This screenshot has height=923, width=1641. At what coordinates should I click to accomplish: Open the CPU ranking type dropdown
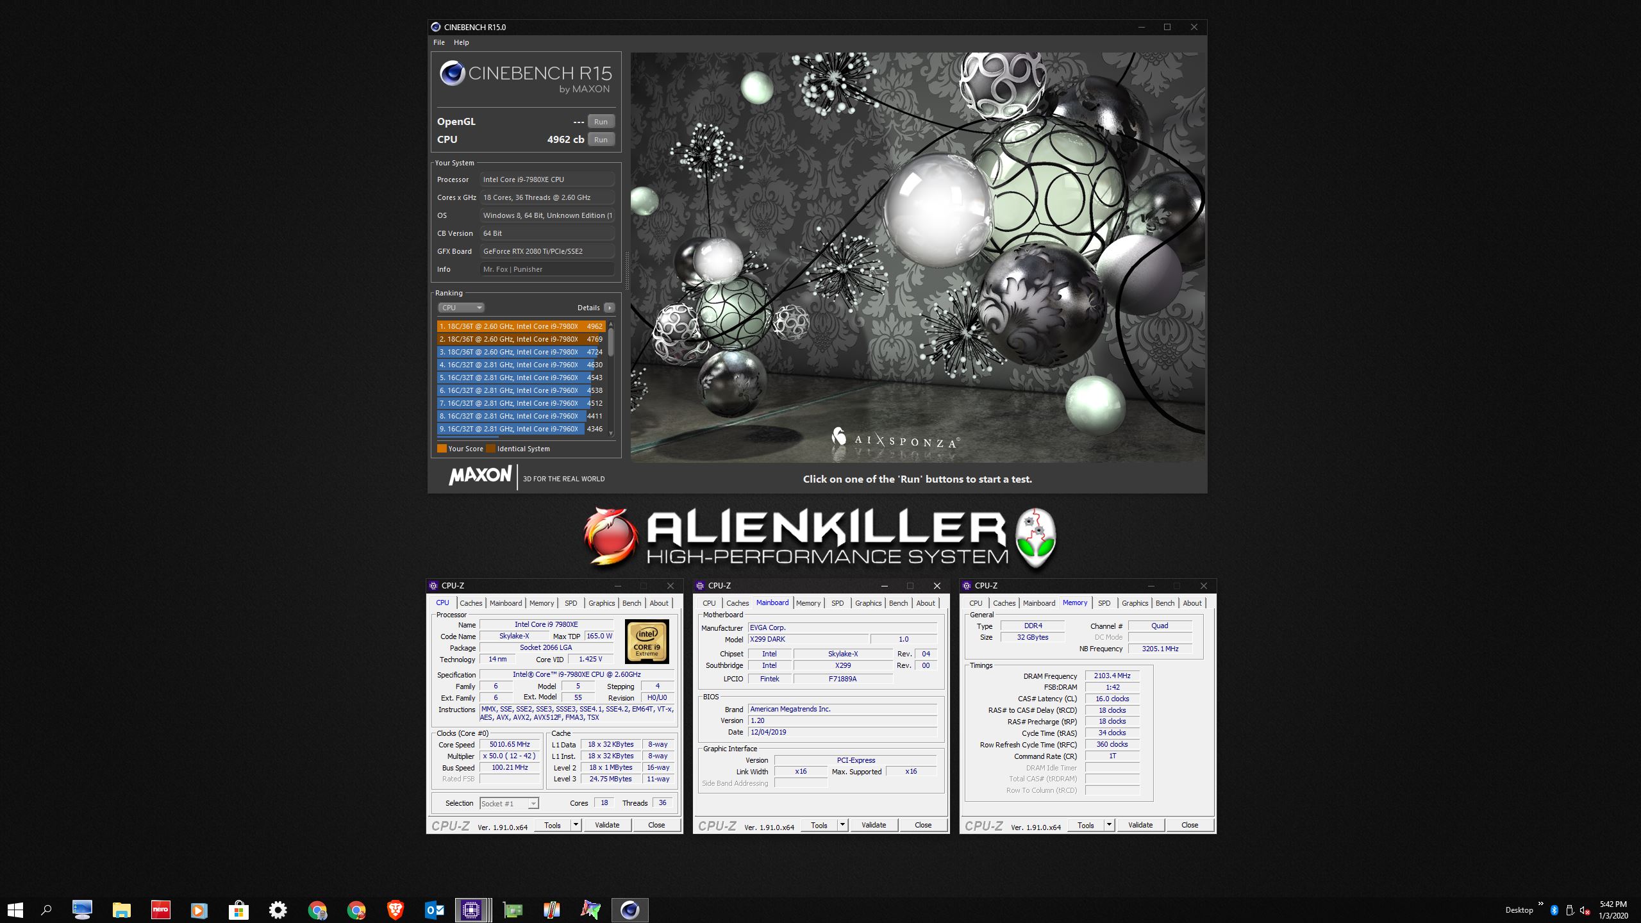tap(461, 308)
